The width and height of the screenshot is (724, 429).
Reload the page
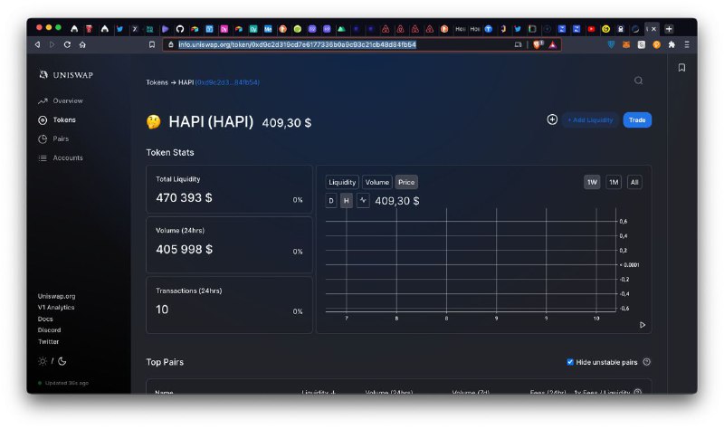pyautogui.click(x=67, y=44)
